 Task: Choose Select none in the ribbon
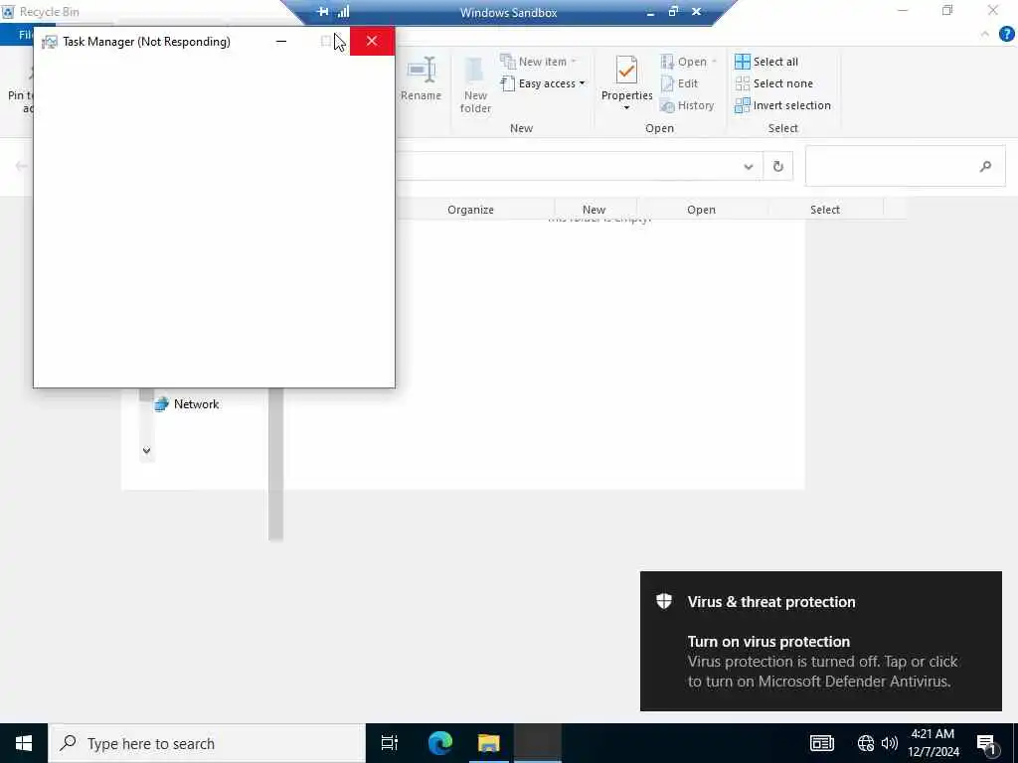[773, 83]
